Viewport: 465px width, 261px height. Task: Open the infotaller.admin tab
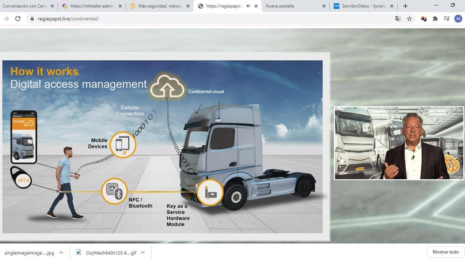(x=92, y=6)
